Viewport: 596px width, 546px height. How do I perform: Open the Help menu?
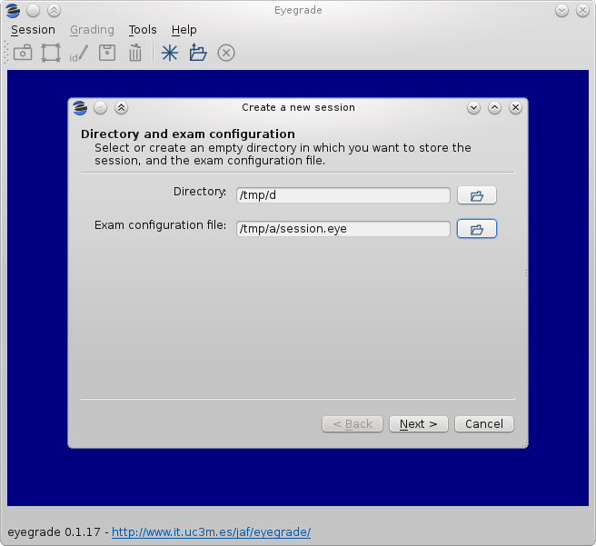pyautogui.click(x=184, y=30)
